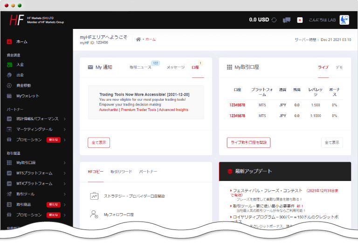Screen dimensions: 358x243
Task: Click the ホーム breadcrumb link
Action: point(151,40)
